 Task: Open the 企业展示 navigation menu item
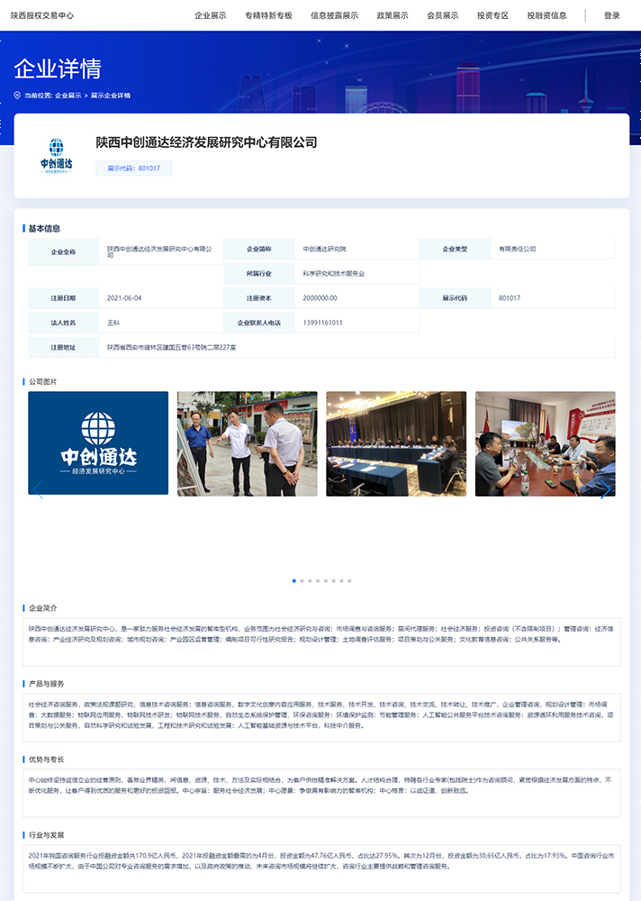point(211,15)
